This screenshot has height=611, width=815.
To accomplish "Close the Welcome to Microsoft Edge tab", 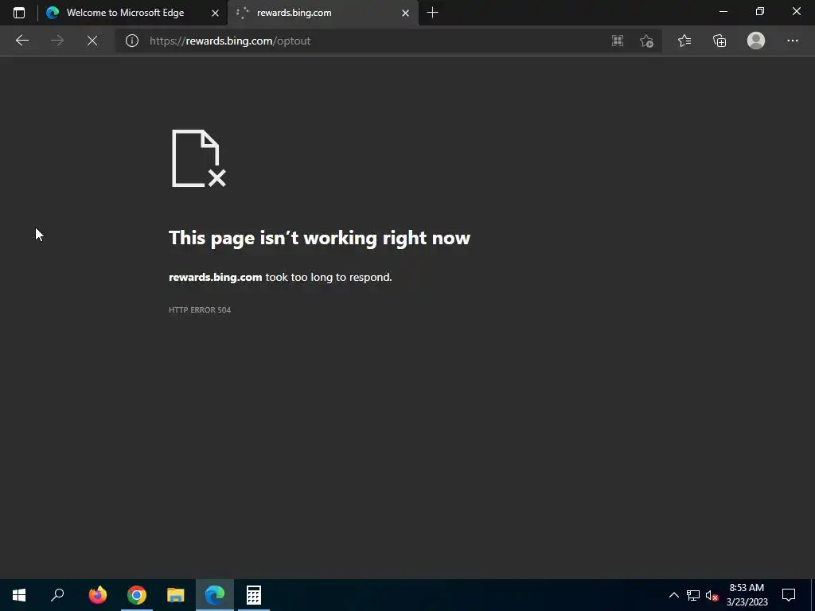I will click(215, 13).
